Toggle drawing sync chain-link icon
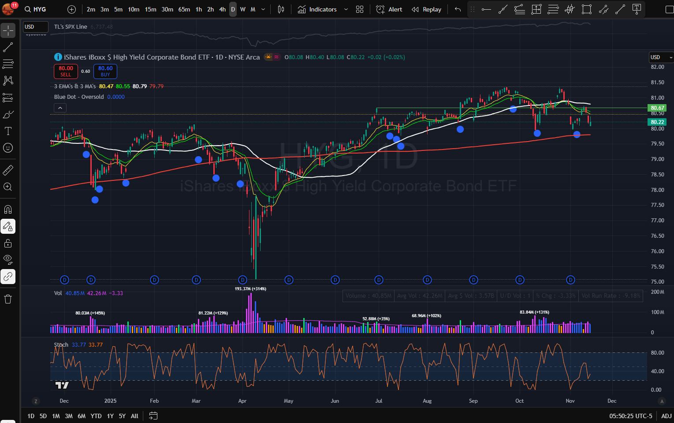674x423 pixels. point(8,277)
